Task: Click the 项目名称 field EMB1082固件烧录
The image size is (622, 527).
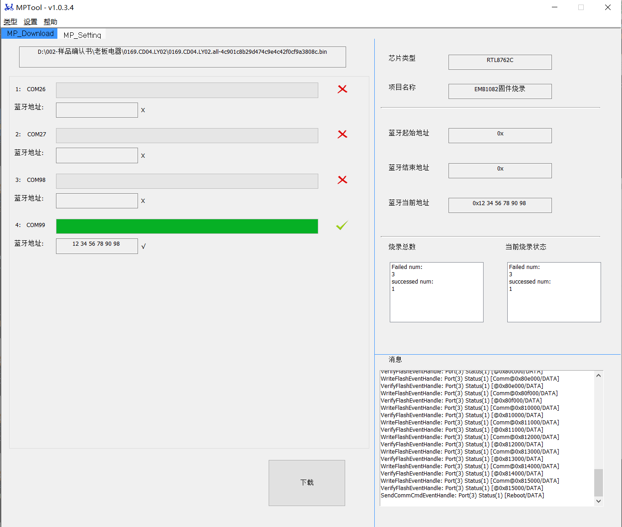Action: tap(500, 91)
